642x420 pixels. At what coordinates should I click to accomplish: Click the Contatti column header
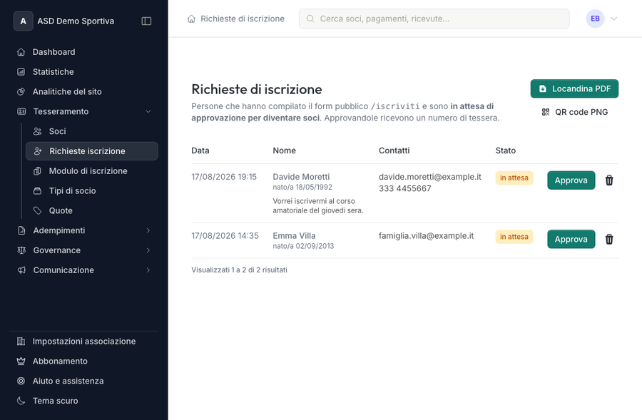(394, 150)
